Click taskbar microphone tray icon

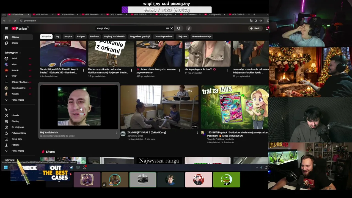click(x=261, y=167)
